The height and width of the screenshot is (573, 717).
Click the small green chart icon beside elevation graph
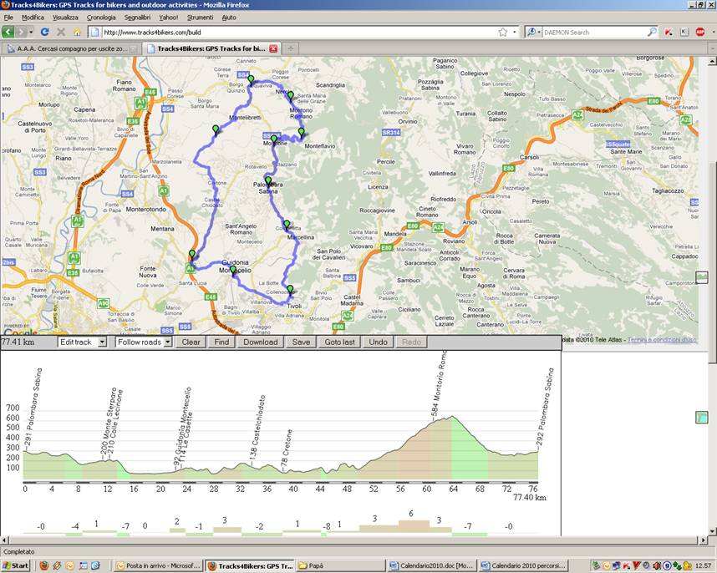(x=701, y=417)
